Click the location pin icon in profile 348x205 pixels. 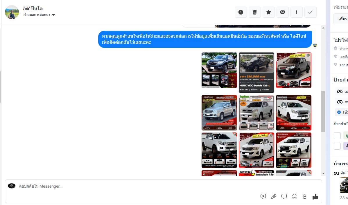coord(335,64)
